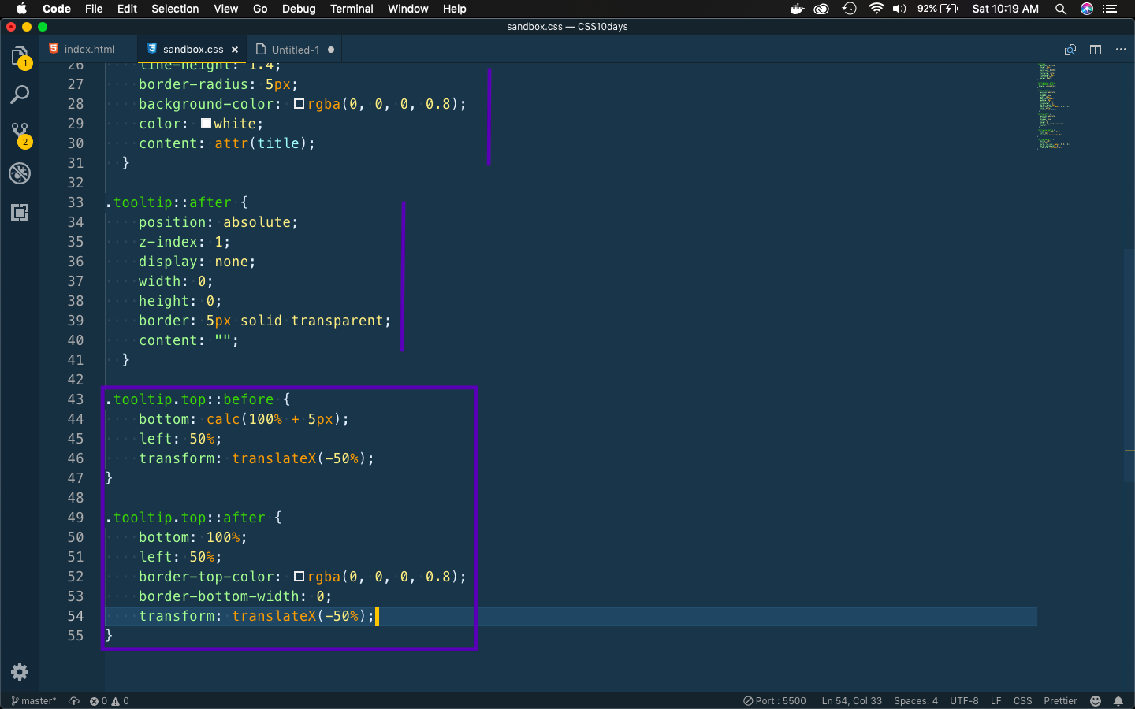Click the .tooltip::after selector line

177,202
